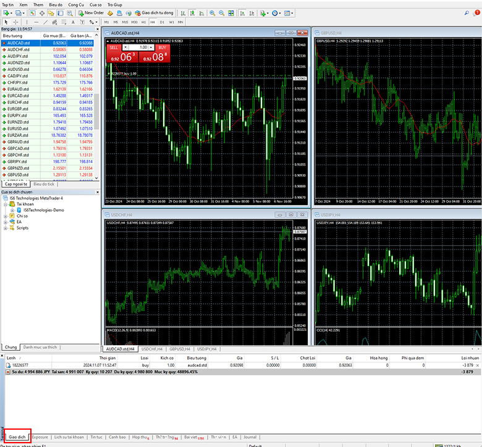Click the search magnifier icon at top right

point(467,13)
